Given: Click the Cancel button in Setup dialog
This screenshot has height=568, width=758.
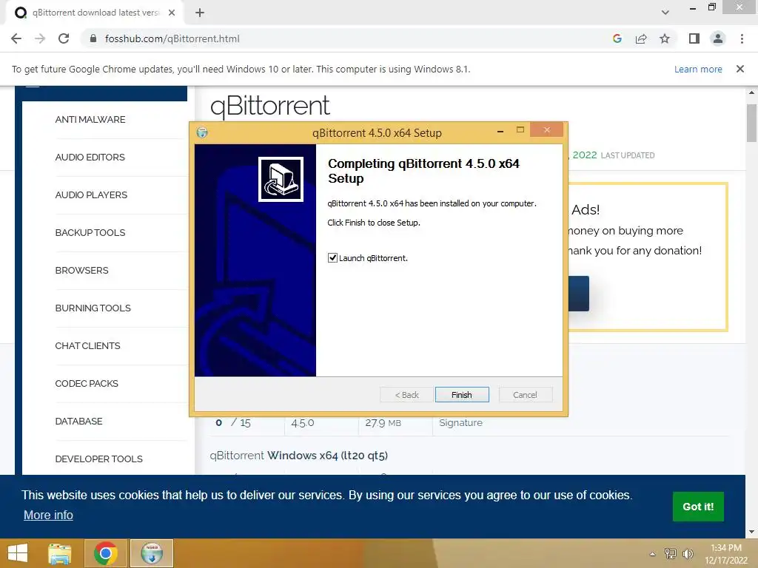Looking at the screenshot, I should click(x=525, y=395).
